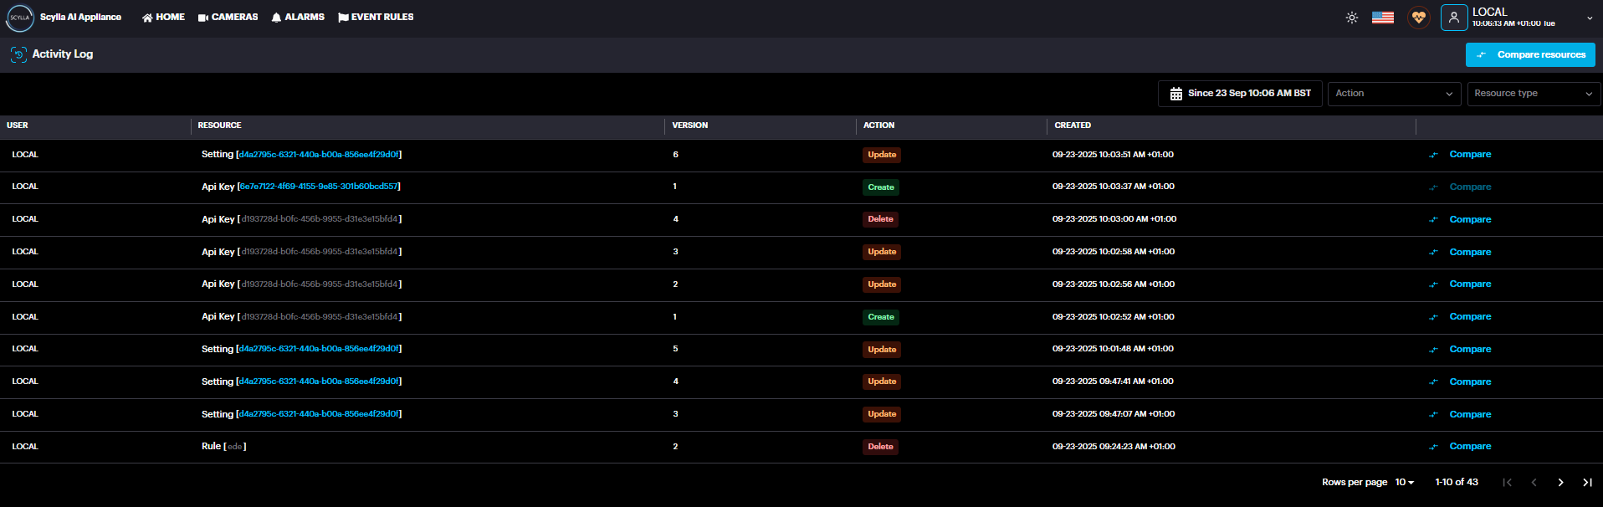Image resolution: width=1603 pixels, height=507 pixels.
Task: Open the user profile avatar icon
Action: [x=1453, y=18]
